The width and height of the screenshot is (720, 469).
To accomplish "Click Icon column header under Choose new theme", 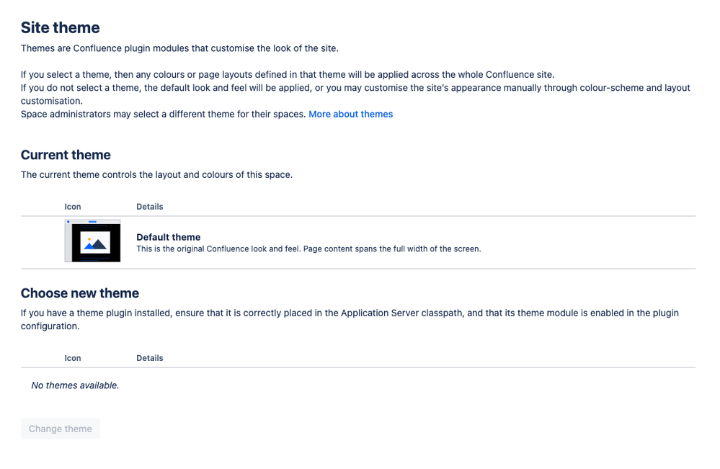I will click(x=73, y=358).
